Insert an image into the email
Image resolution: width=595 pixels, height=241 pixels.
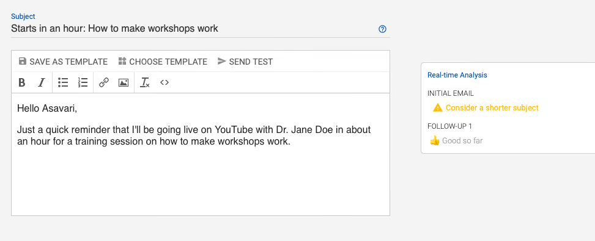pyautogui.click(x=124, y=82)
